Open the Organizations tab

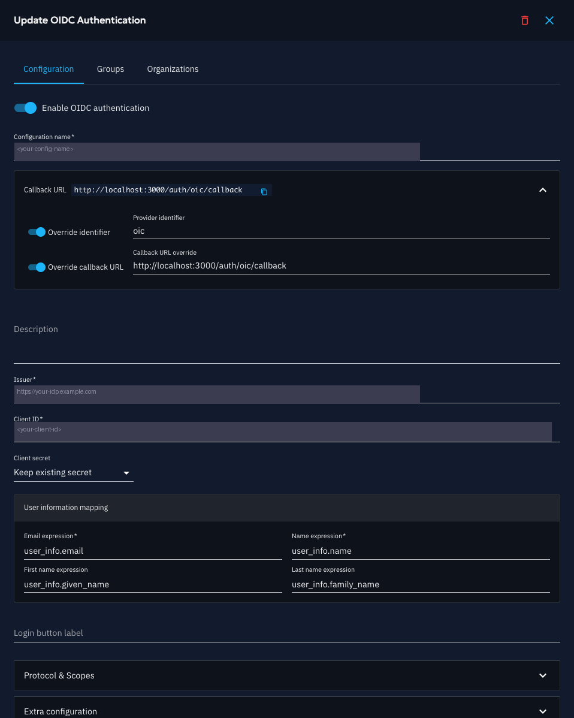coord(173,69)
